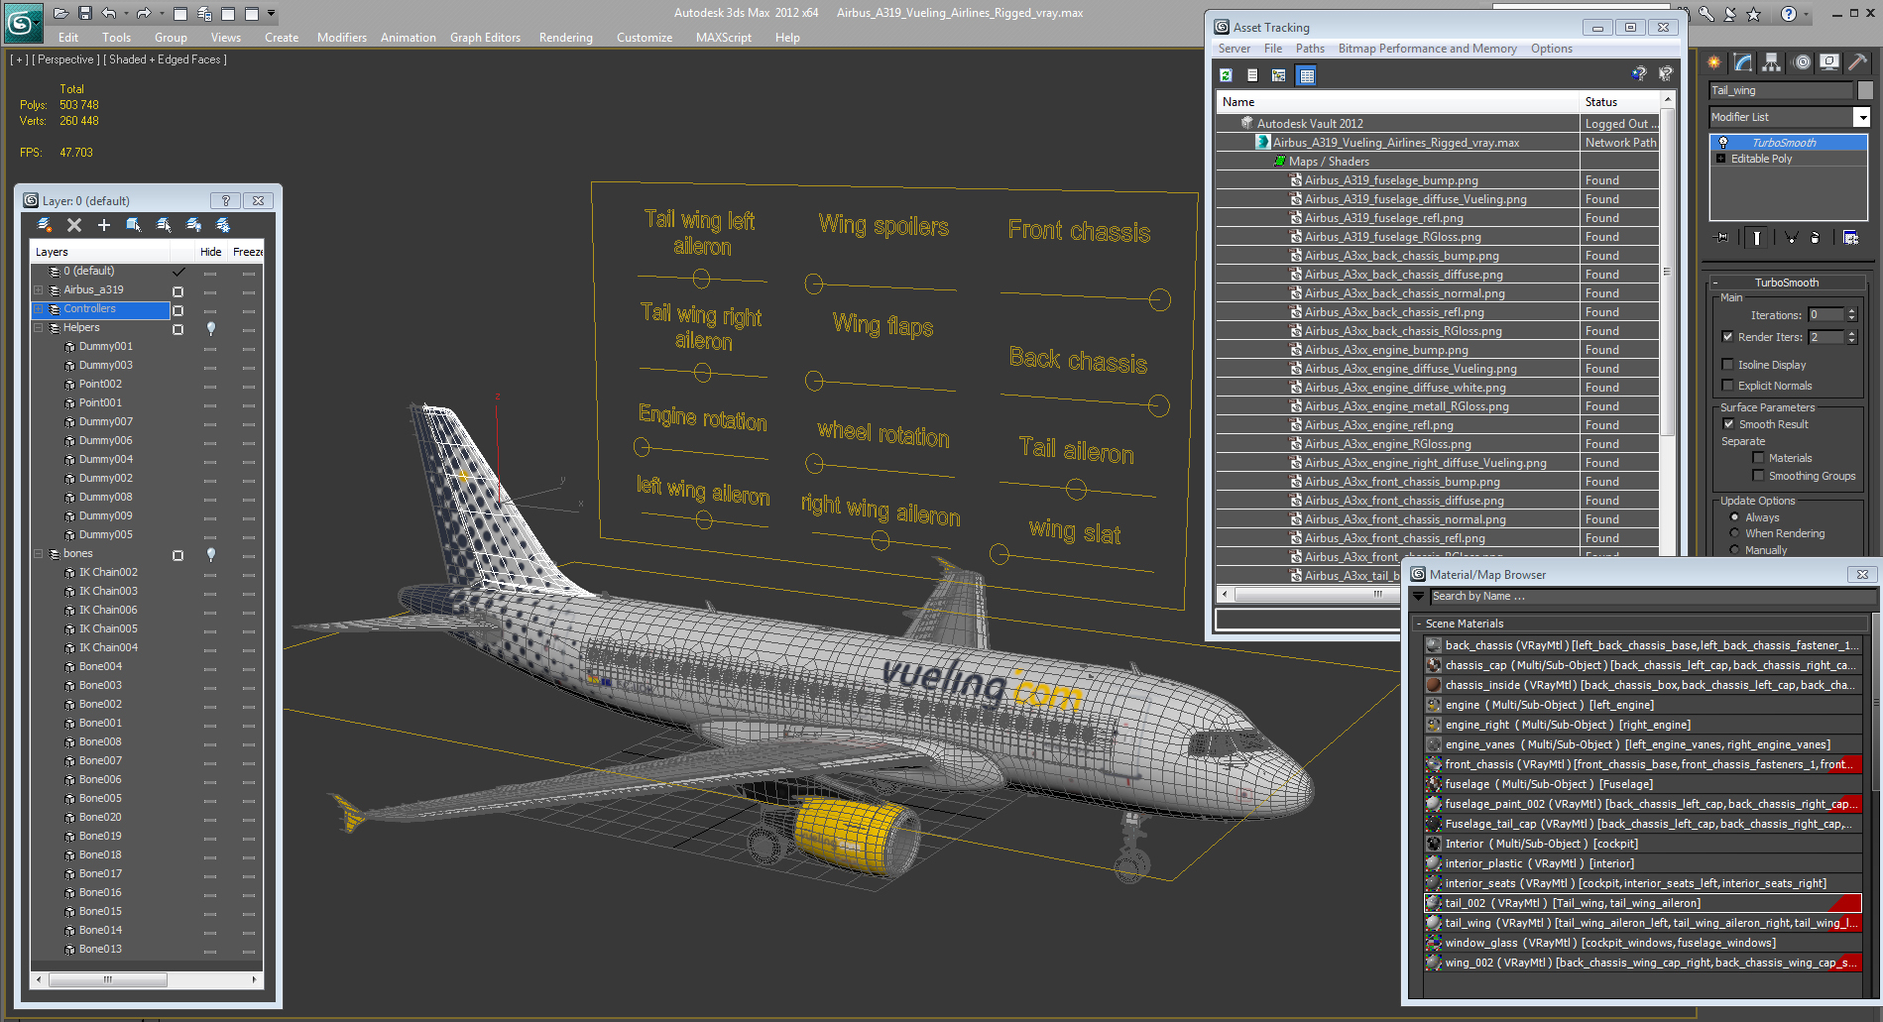Viewport: 1883px width, 1022px height.
Task: Open Paths menu in Asset Tracking
Action: tap(1310, 49)
